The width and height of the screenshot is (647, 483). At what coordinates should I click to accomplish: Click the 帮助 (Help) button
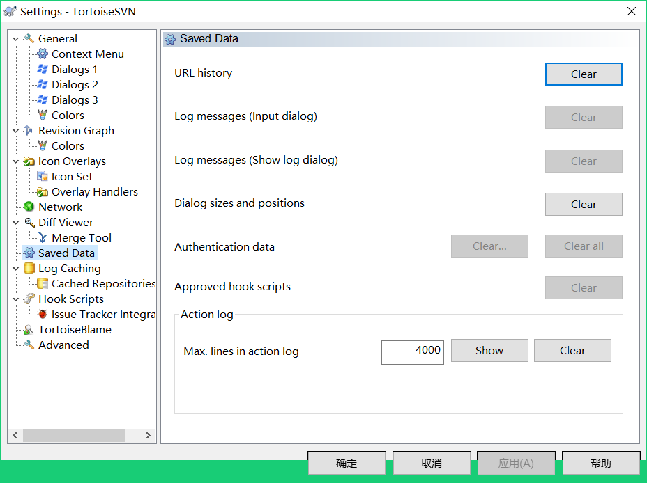(601, 463)
